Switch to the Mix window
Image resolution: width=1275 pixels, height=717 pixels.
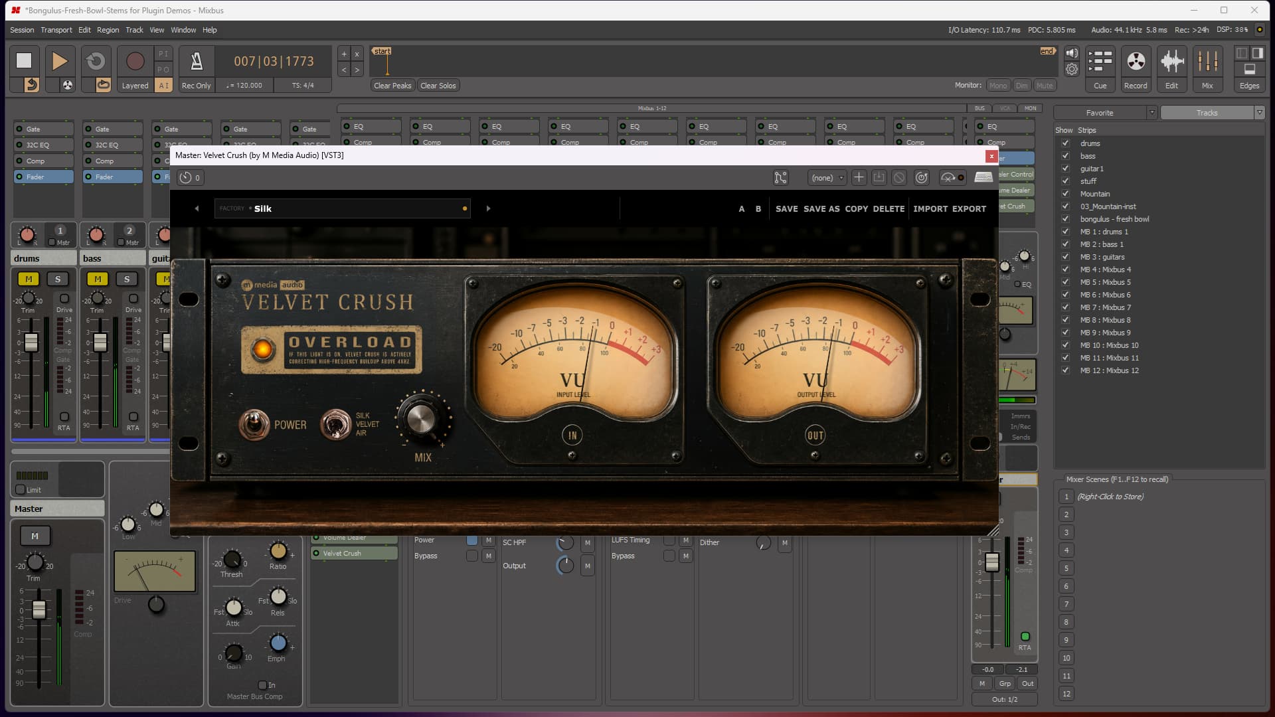(x=1207, y=68)
